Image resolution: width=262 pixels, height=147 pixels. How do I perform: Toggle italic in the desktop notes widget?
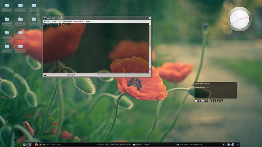click(x=200, y=101)
